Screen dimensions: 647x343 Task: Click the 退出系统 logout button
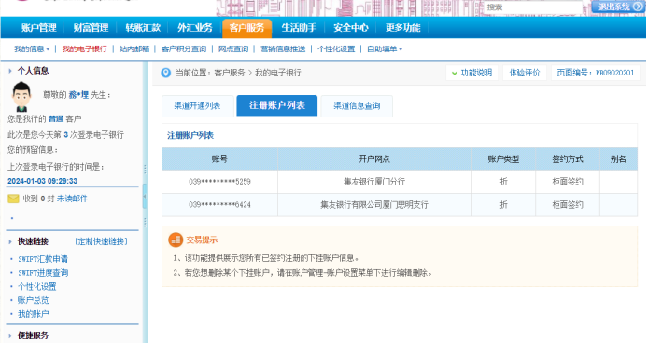pyautogui.click(x=618, y=7)
